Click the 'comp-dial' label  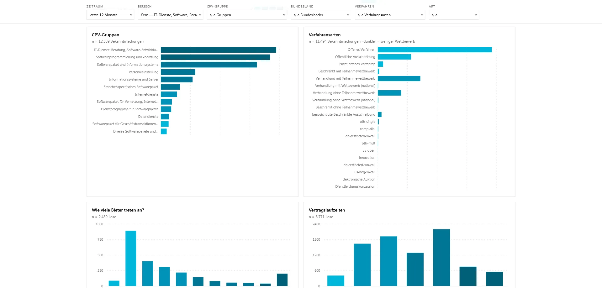(x=367, y=129)
